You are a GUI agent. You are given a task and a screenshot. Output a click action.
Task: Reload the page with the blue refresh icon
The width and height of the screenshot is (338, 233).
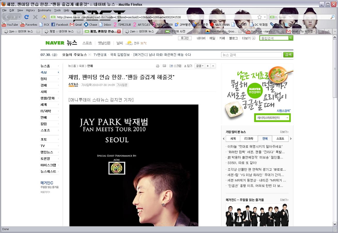point(26,17)
